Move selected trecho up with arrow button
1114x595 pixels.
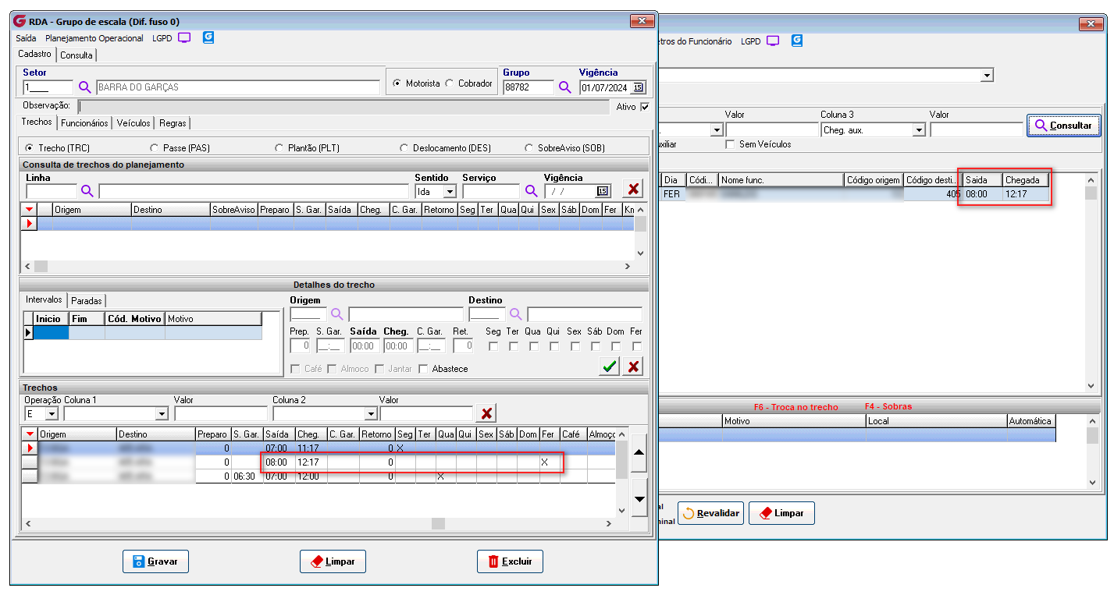click(x=639, y=453)
